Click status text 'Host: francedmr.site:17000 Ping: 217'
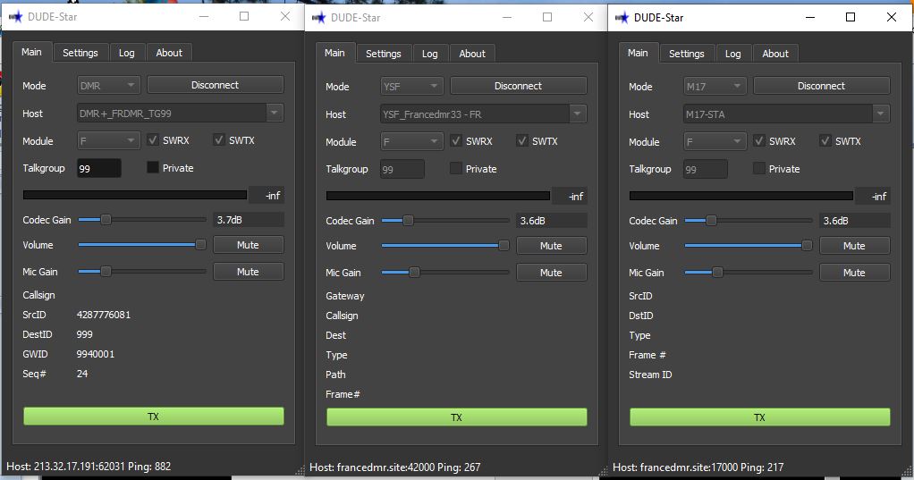Viewport: 914px width, 480px height. pos(698,467)
